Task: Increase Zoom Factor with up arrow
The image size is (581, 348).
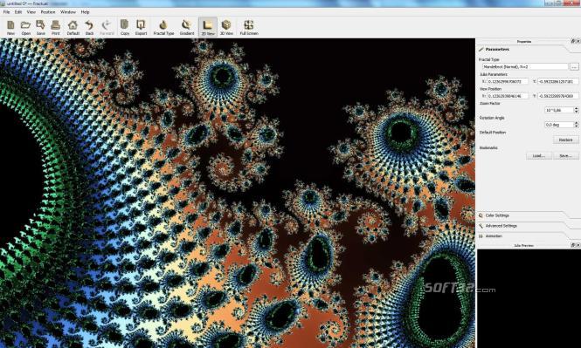Action: [x=576, y=108]
